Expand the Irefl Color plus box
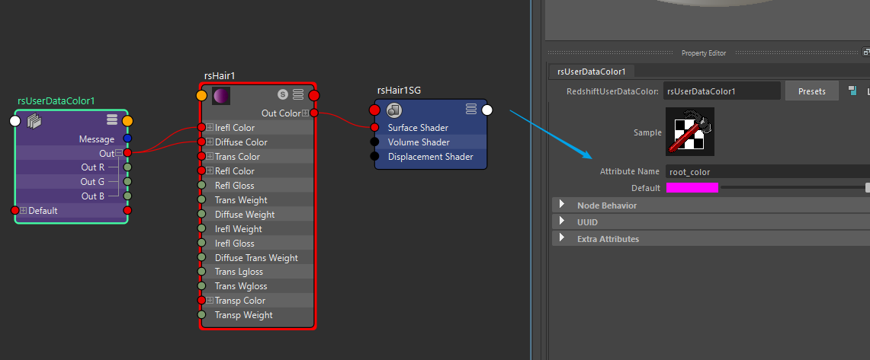Viewport: 870px width, 360px height. point(210,127)
